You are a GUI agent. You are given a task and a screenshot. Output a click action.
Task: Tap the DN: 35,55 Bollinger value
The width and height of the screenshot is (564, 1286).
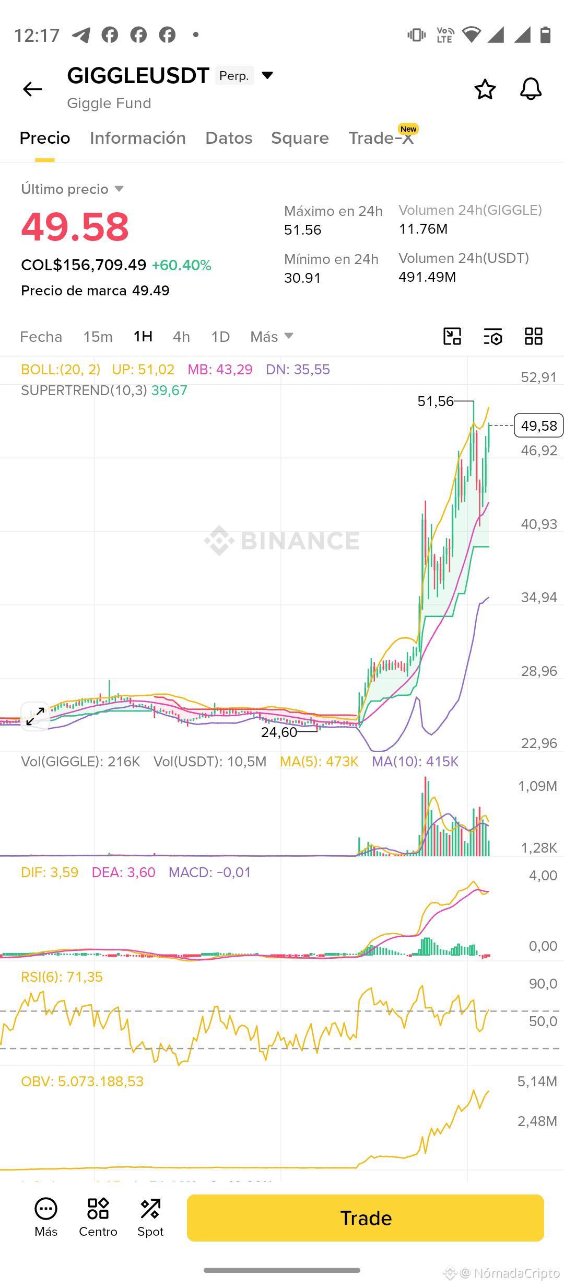(x=298, y=370)
